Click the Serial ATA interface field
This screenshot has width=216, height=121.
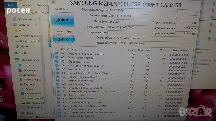point(128,22)
